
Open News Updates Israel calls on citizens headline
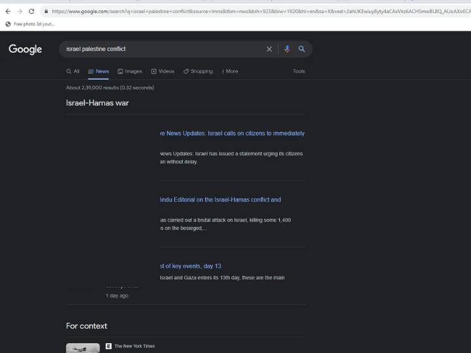[232, 133]
